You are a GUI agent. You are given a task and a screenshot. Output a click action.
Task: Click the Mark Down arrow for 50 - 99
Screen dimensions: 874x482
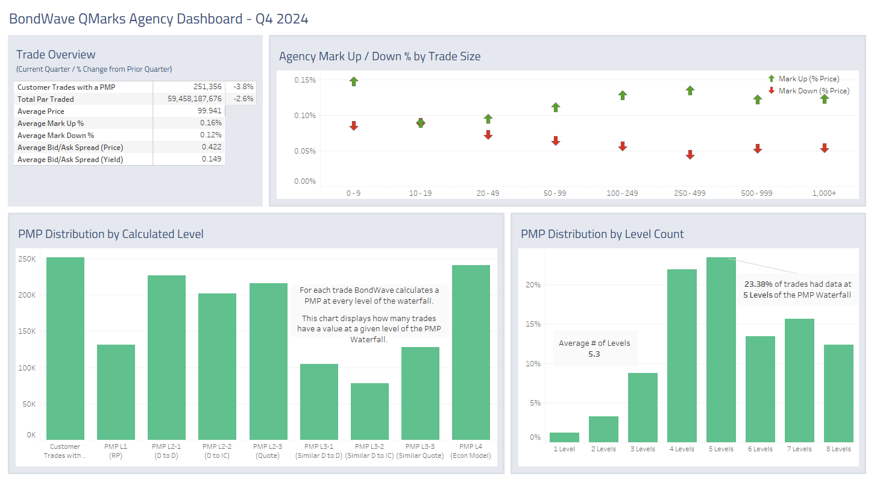pyautogui.click(x=556, y=141)
